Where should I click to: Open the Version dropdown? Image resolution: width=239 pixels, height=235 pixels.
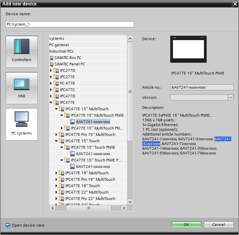pyautogui.click(x=231, y=97)
